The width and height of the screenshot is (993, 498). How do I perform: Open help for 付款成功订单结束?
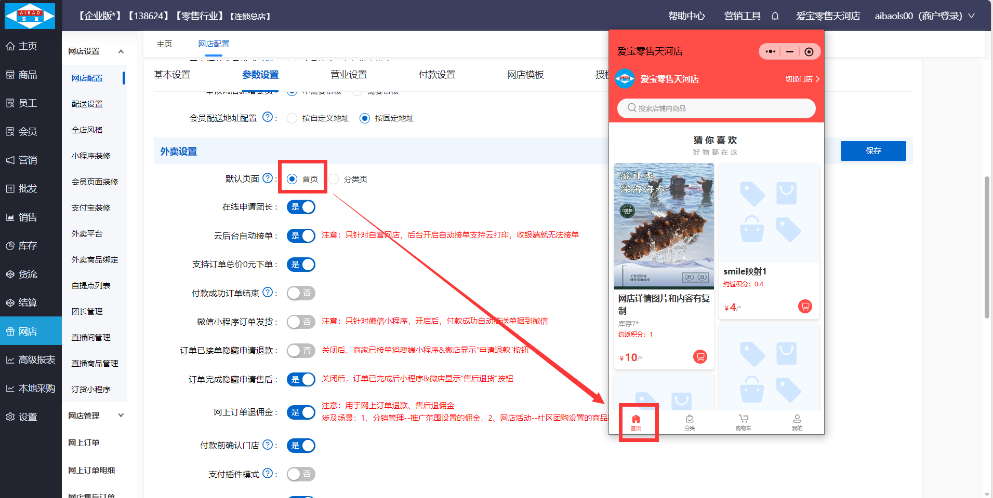(268, 293)
